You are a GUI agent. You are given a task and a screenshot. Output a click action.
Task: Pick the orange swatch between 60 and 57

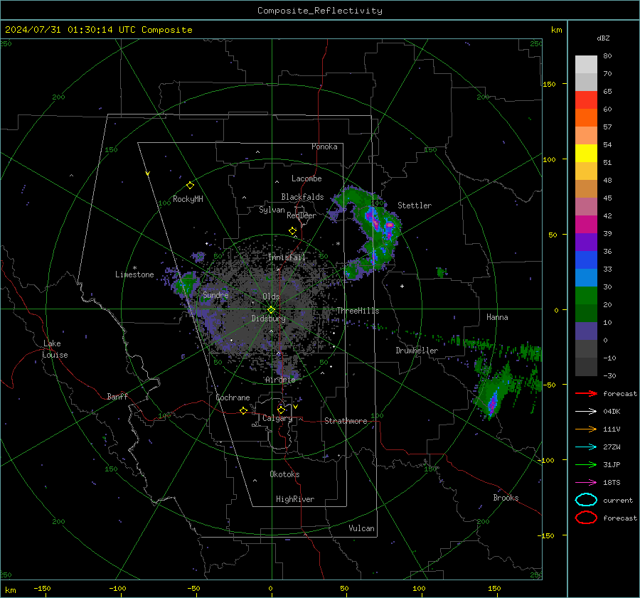586,117
